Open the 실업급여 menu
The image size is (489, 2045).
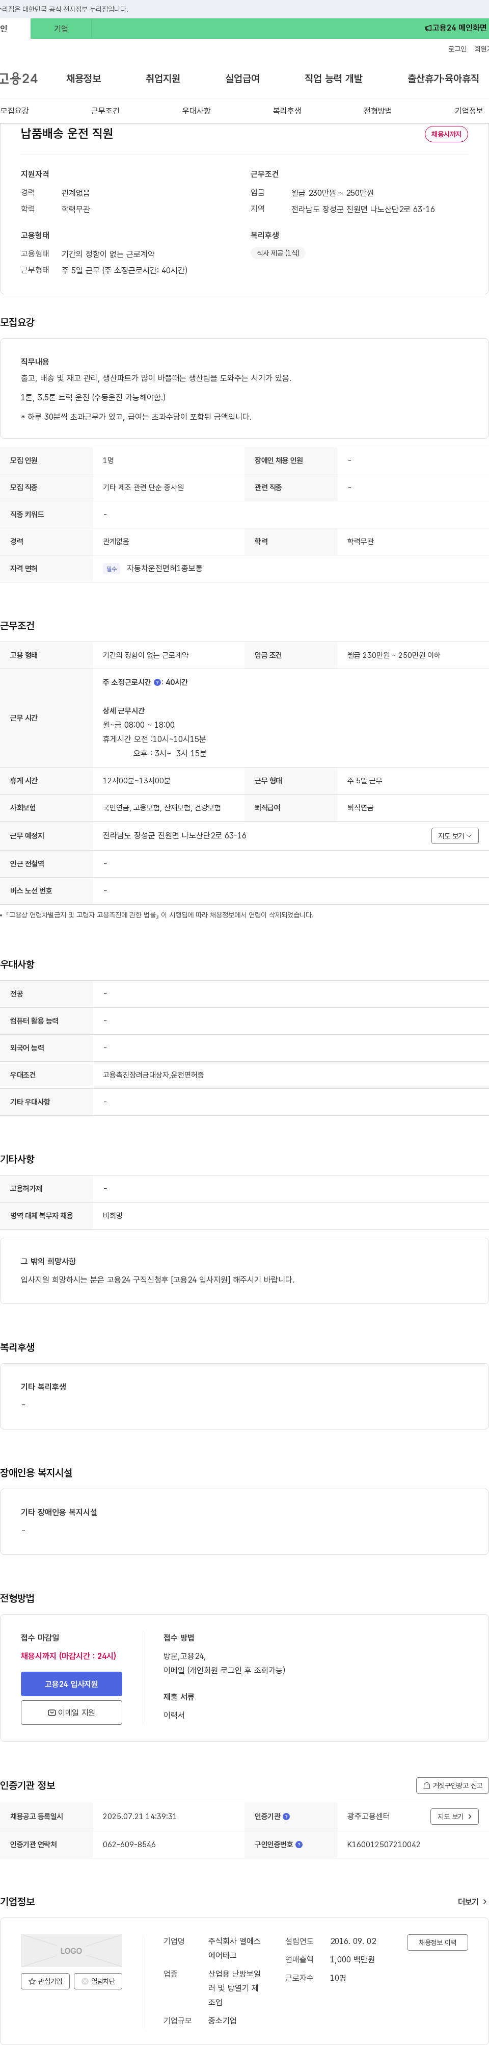click(x=242, y=79)
